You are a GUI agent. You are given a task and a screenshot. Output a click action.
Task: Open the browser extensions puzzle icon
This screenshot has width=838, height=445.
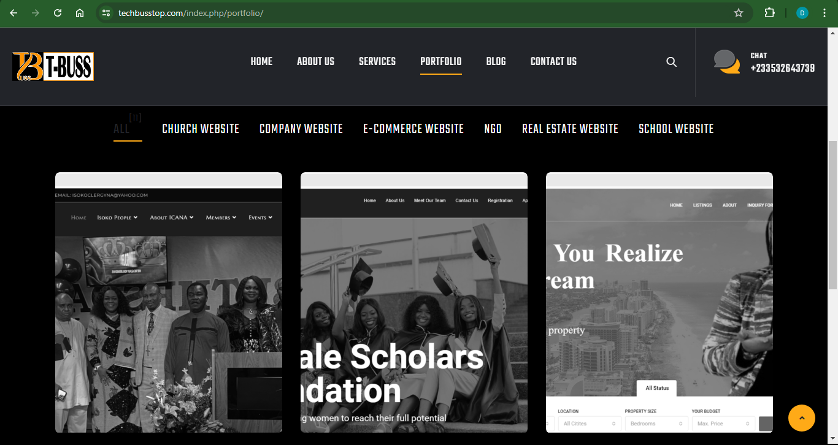(769, 13)
